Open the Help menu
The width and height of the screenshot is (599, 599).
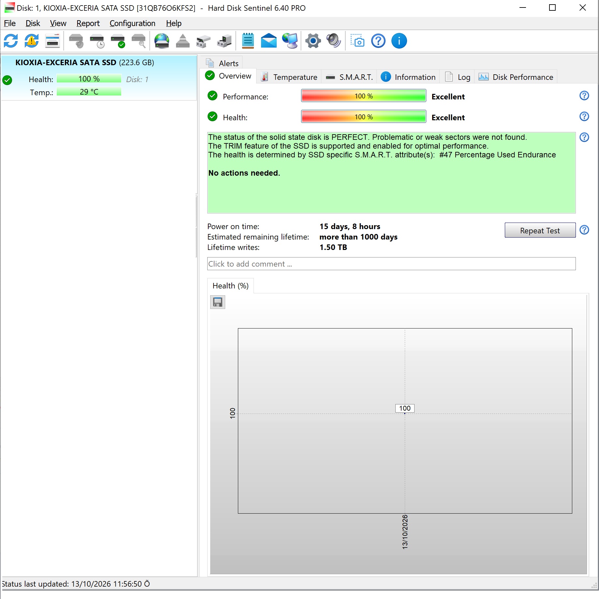coord(174,23)
